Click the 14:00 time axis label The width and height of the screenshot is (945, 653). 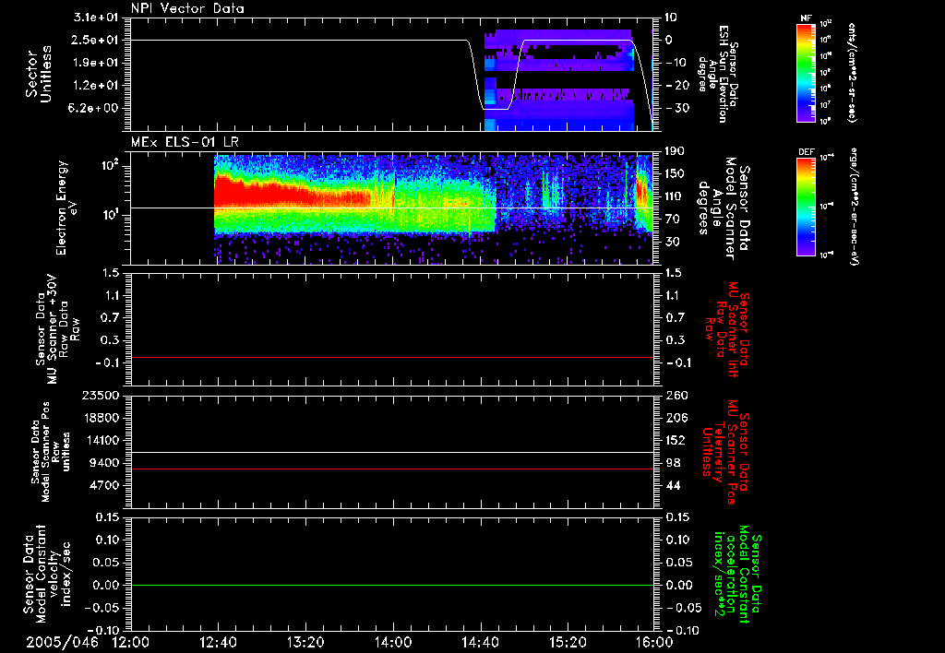coord(393,642)
